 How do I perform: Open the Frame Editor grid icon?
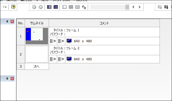tap(56, 7)
